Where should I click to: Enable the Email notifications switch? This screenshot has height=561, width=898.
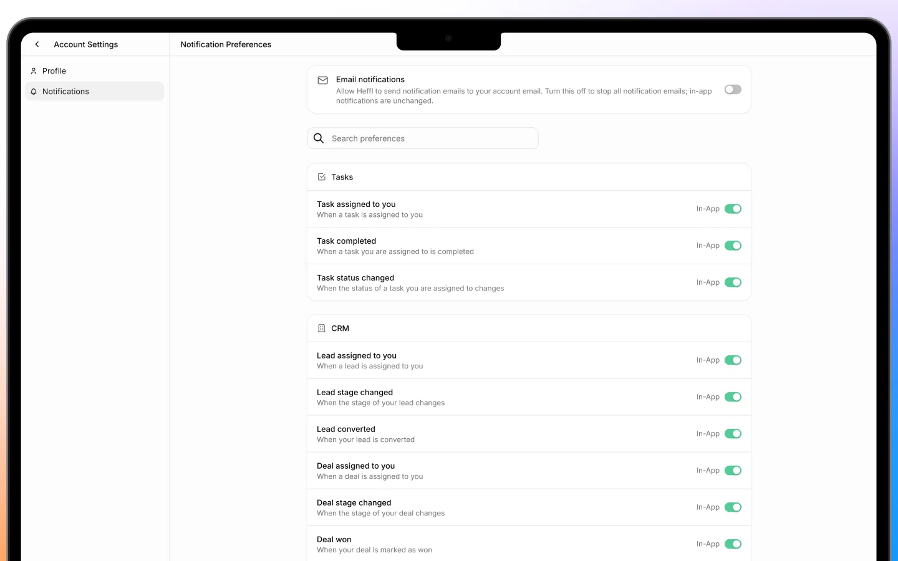click(733, 90)
